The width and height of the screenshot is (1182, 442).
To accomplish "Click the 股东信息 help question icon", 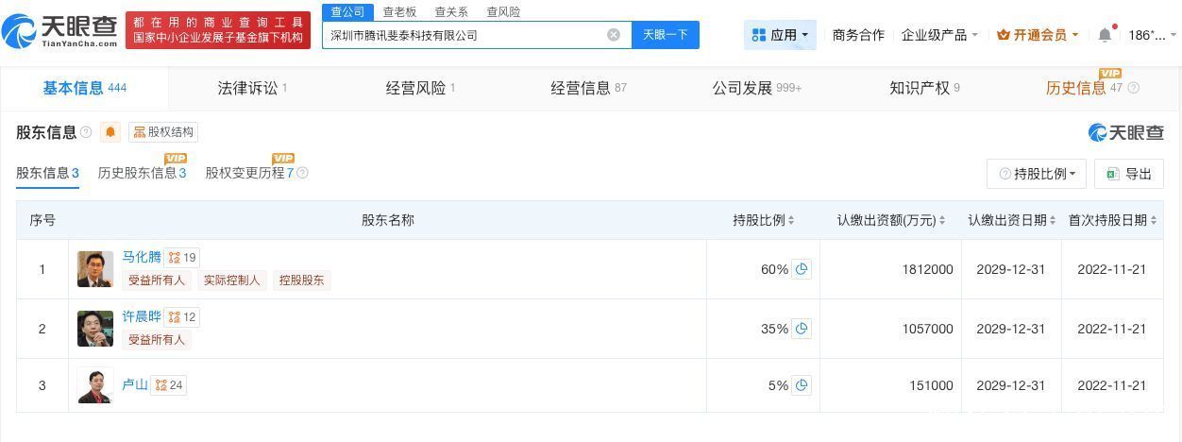I will click(x=86, y=132).
